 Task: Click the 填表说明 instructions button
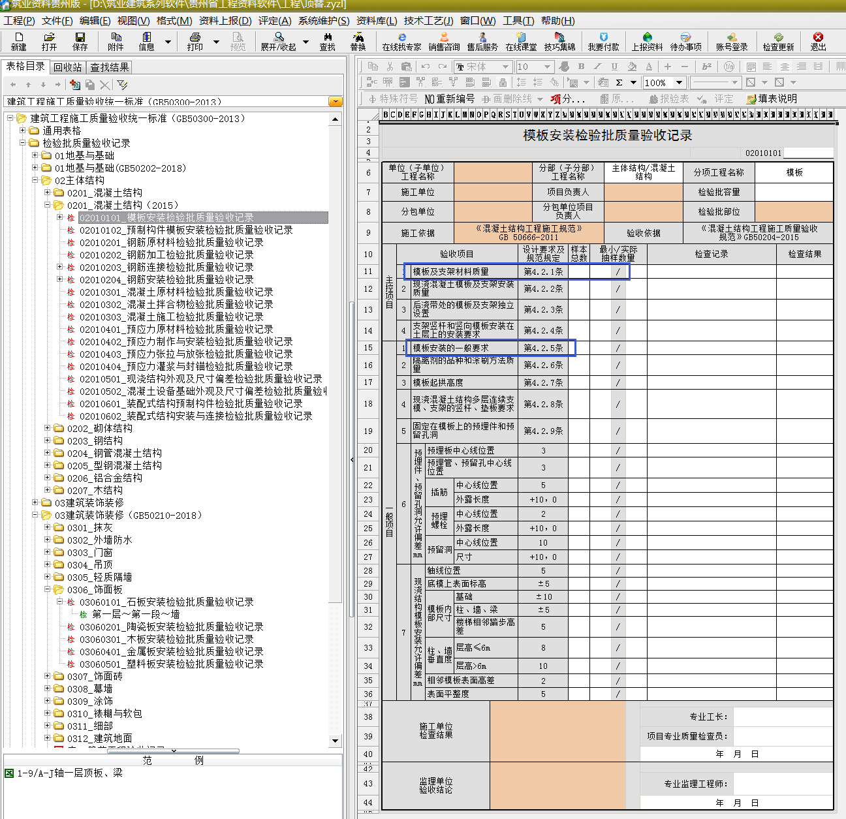pyautogui.click(x=772, y=99)
